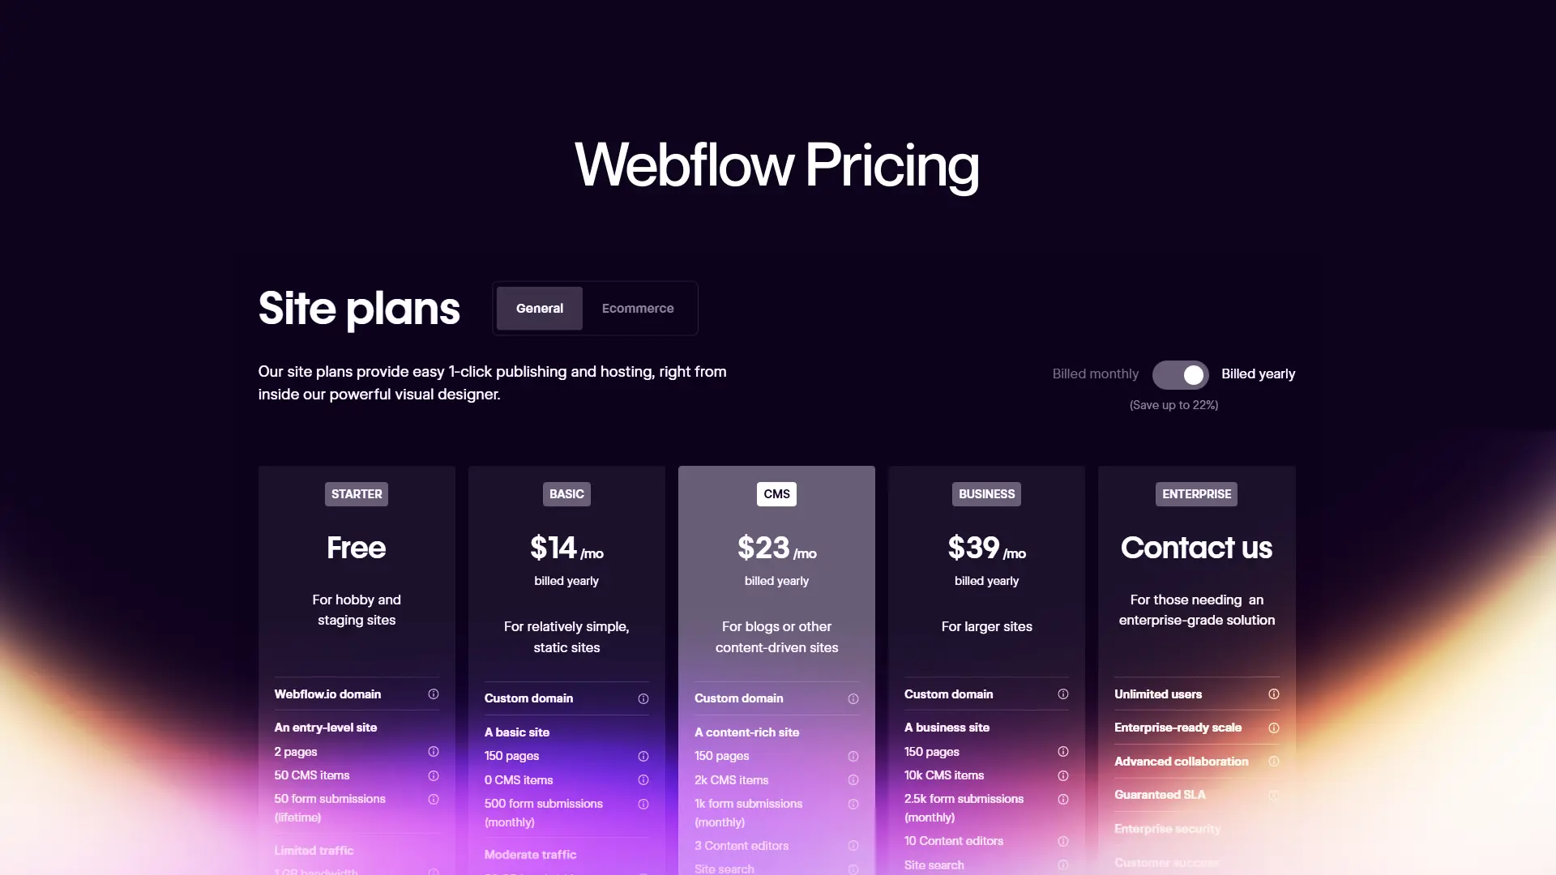The image size is (1556, 875).
Task: Click the info icon next to Guaranteed SLA
Action: coord(1273,795)
